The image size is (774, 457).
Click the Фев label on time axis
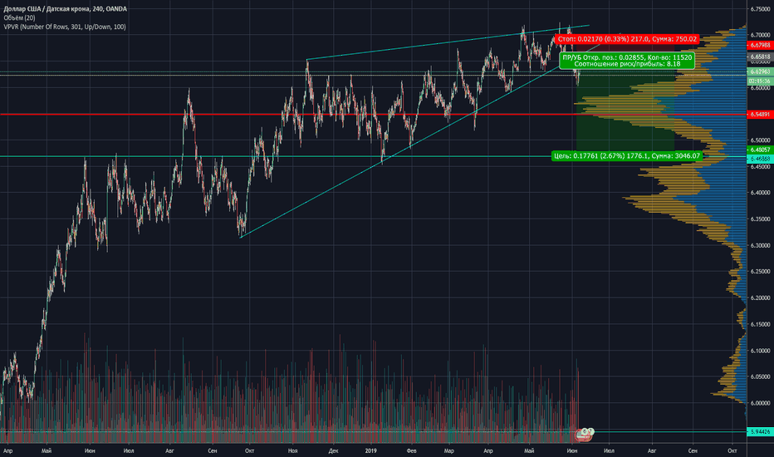[412, 450]
